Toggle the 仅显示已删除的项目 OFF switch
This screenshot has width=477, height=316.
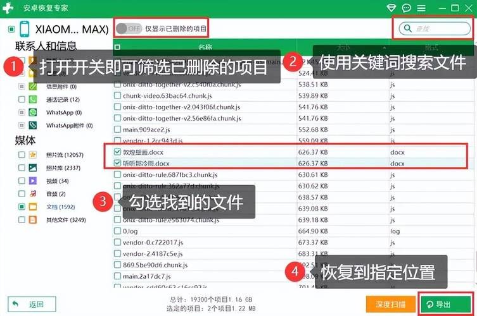[x=129, y=29]
